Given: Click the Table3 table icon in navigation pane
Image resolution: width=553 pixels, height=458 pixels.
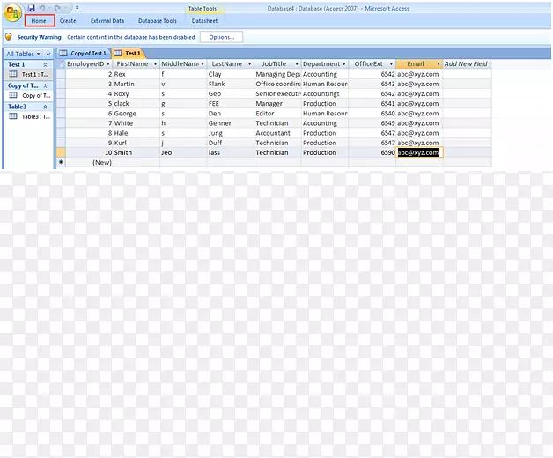Looking at the screenshot, I should point(13,116).
